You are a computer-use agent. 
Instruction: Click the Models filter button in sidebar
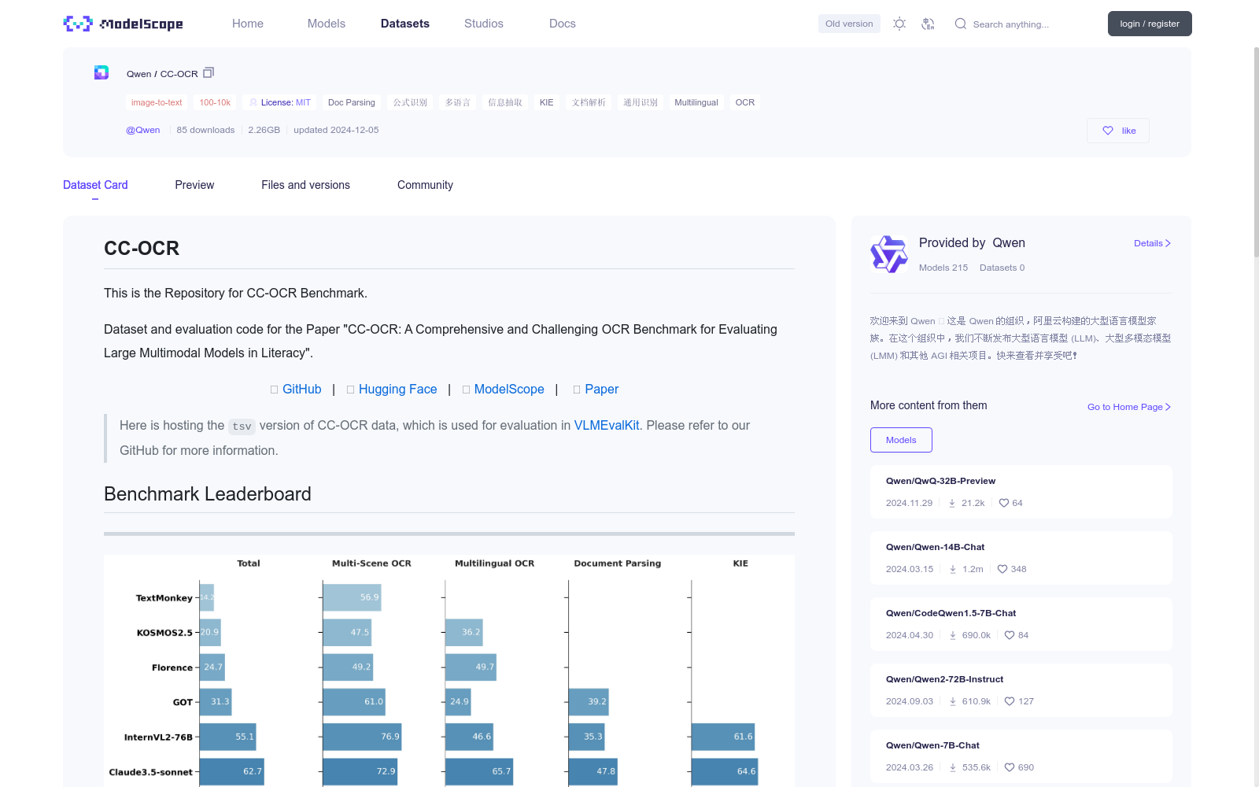(901, 440)
